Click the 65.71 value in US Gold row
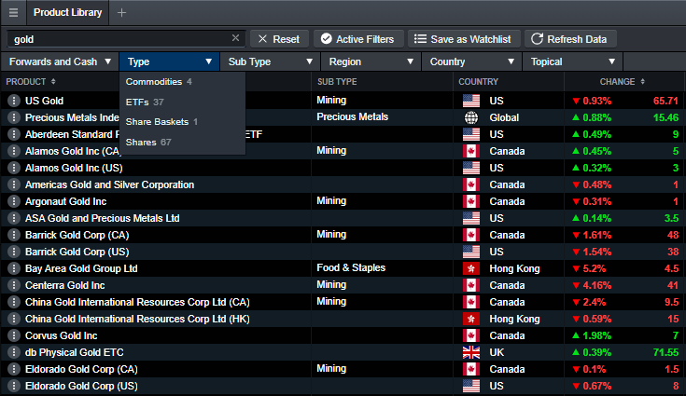Image resolution: width=686 pixels, height=396 pixels. point(665,101)
